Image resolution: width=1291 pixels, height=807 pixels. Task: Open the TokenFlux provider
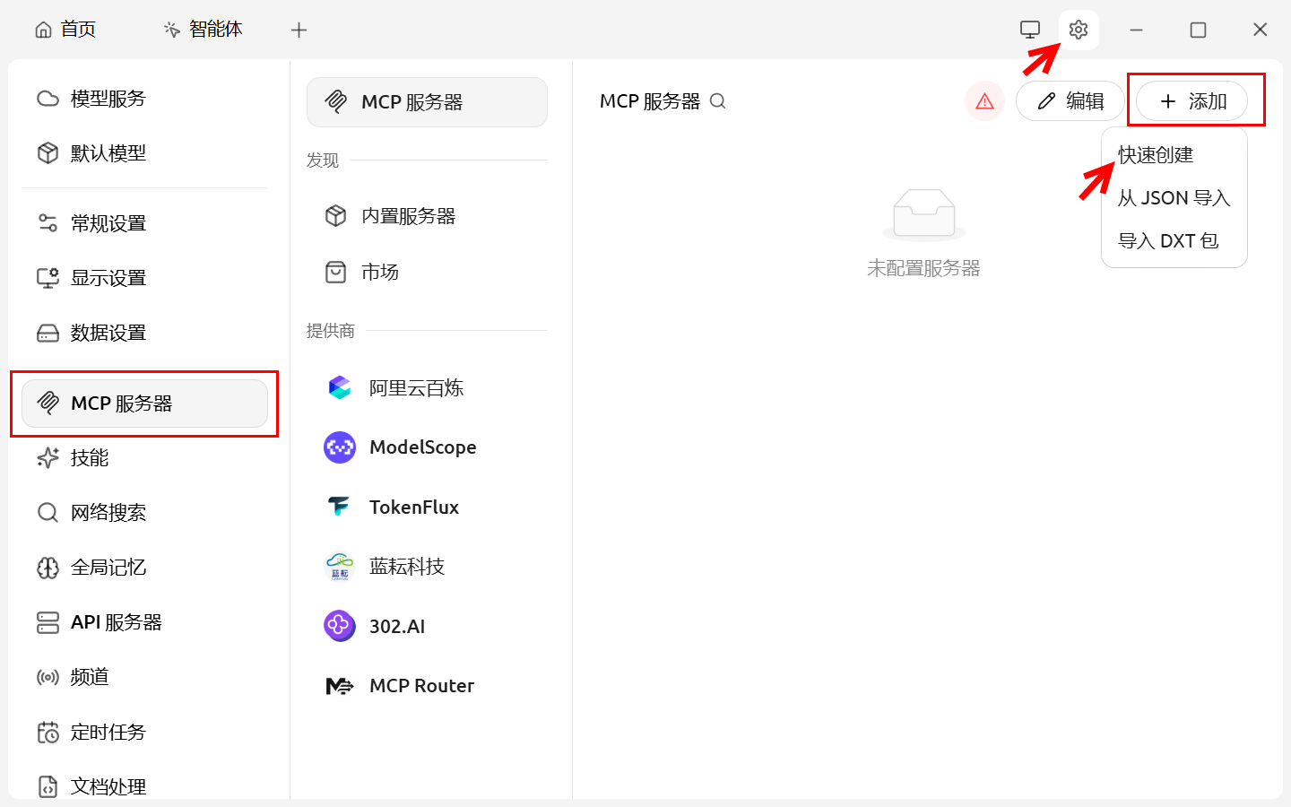tap(413, 508)
